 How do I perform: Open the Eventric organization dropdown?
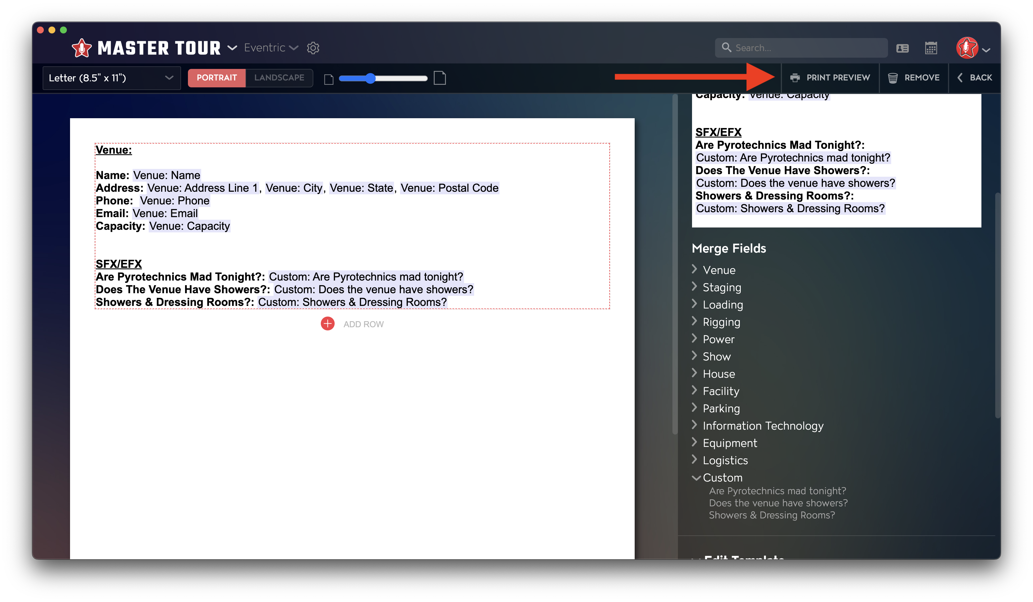(x=271, y=48)
